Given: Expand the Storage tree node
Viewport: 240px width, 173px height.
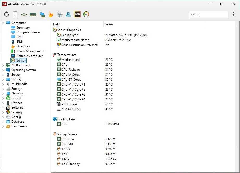Looking at the screenshot, I should pos(3,89).
